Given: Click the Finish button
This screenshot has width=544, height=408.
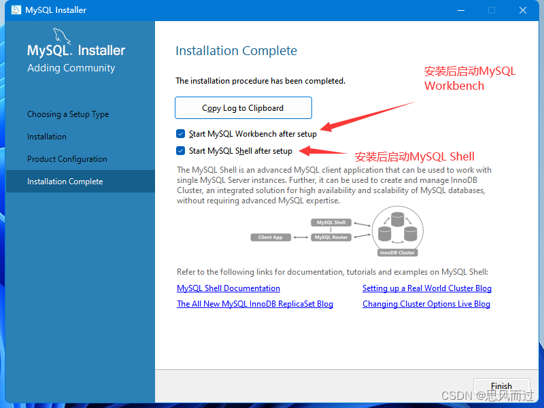Looking at the screenshot, I should (501, 386).
